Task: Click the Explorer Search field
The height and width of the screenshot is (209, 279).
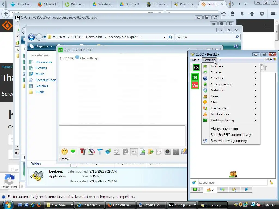Action: tap(208, 37)
